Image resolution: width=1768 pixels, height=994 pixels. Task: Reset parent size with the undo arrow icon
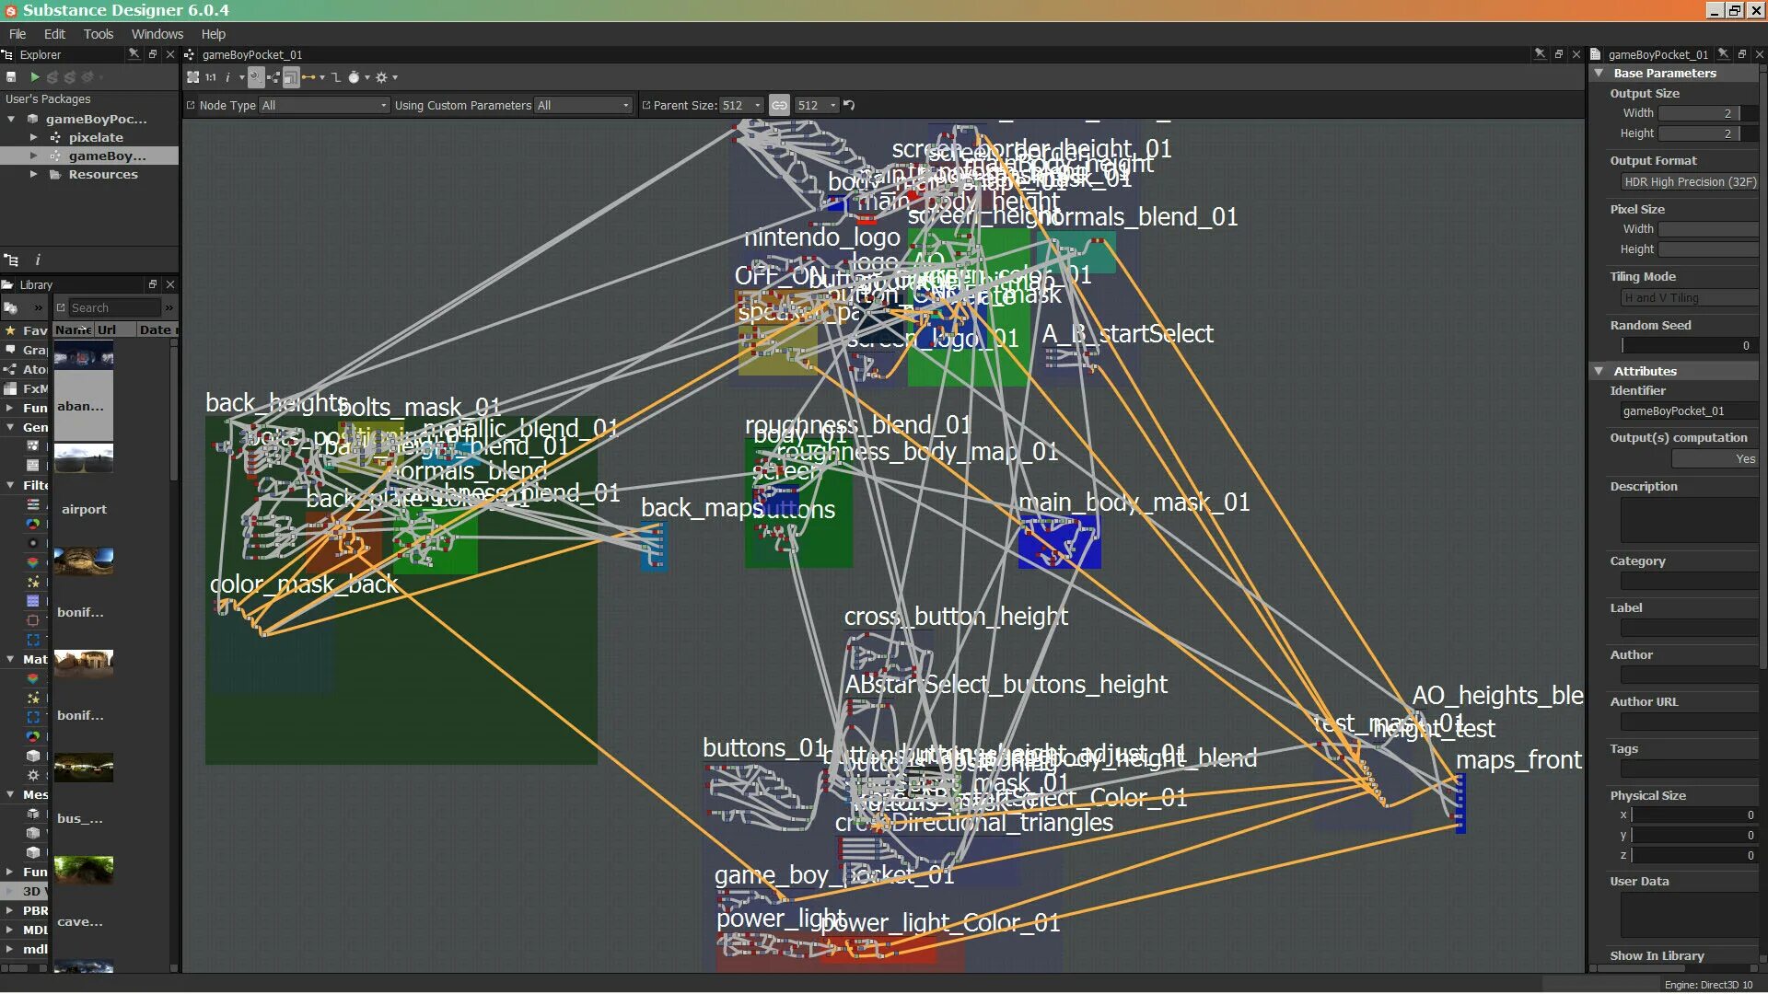pos(849,105)
